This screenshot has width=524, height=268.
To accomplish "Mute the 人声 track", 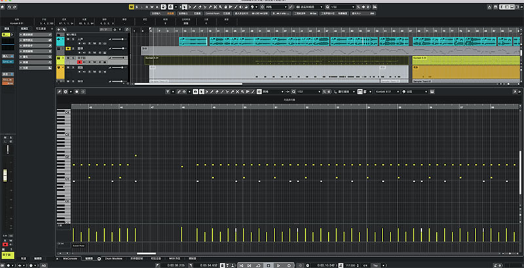I will (68, 39).
